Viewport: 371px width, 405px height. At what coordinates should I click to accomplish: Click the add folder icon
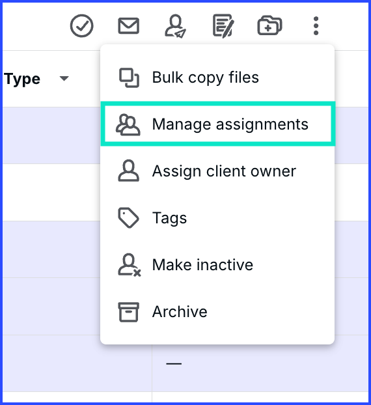coord(269,25)
